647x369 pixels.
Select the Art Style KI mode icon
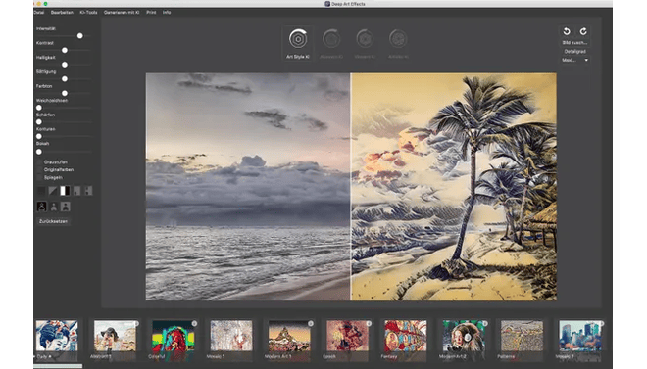click(298, 39)
